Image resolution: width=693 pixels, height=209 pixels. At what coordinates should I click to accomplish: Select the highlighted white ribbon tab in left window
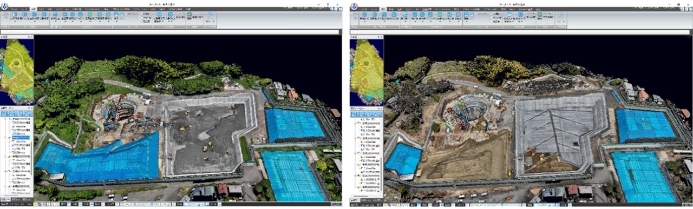[x=34, y=9]
